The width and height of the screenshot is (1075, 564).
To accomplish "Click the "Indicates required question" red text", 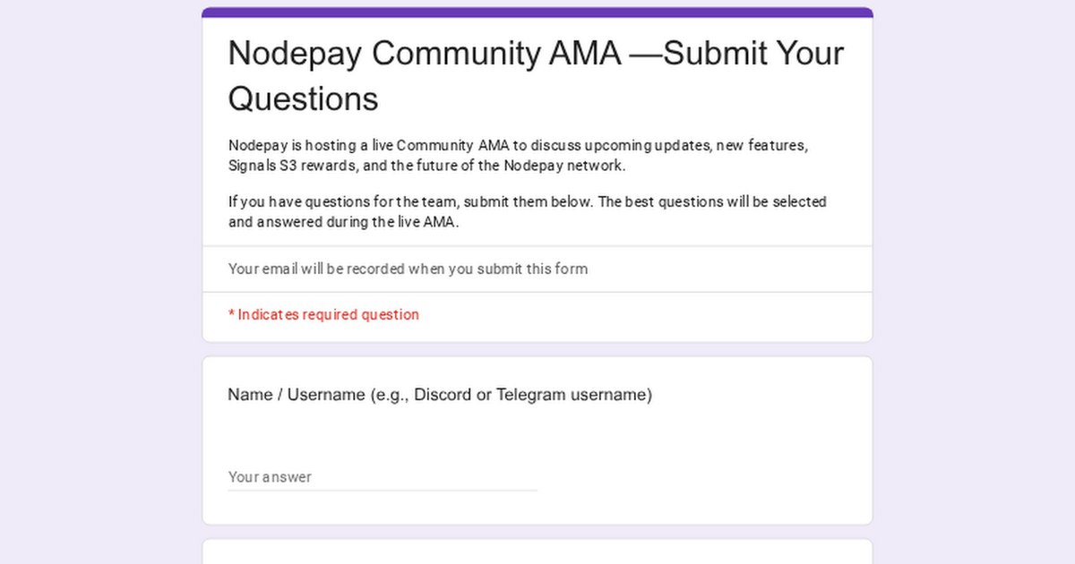I will (x=328, y=314).
